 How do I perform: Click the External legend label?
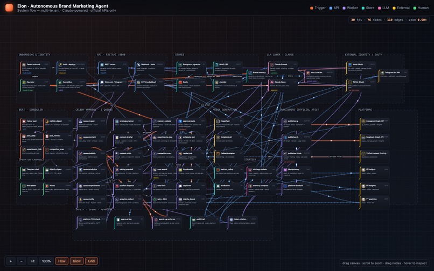(403, 8)
